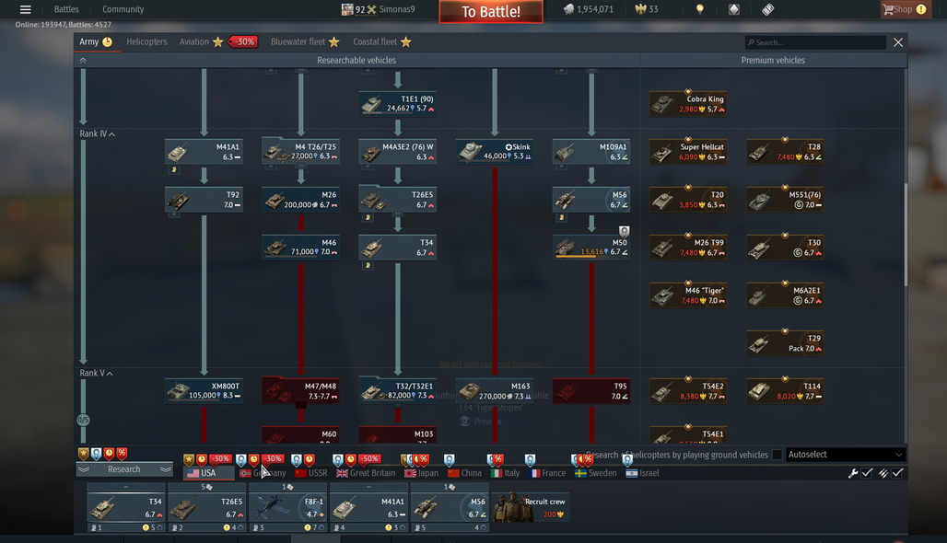Screen dimensions: 947x543
Task: Close the research tree window
Action: (x=898, y=42)
